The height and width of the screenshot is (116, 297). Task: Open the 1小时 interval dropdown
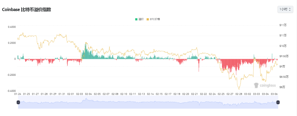[285, 9]
